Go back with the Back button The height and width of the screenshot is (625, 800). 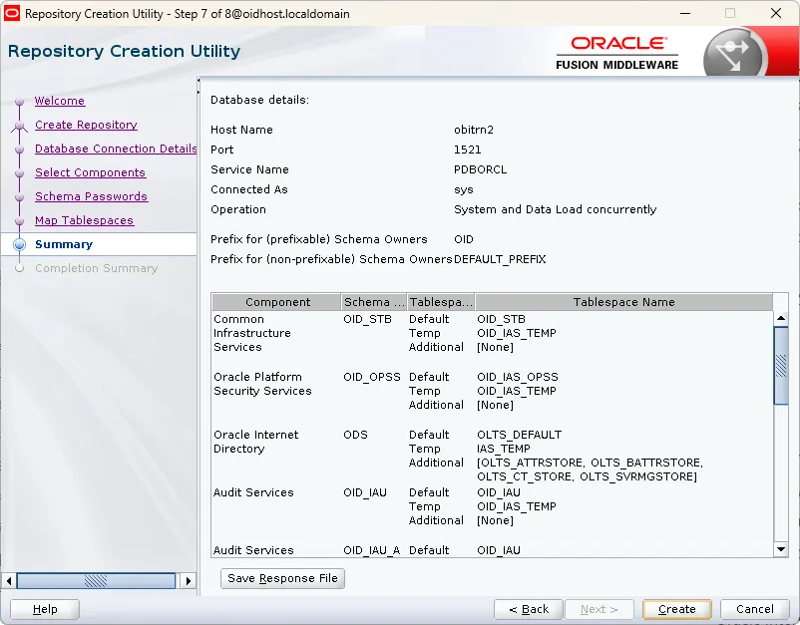coord(528,609)
